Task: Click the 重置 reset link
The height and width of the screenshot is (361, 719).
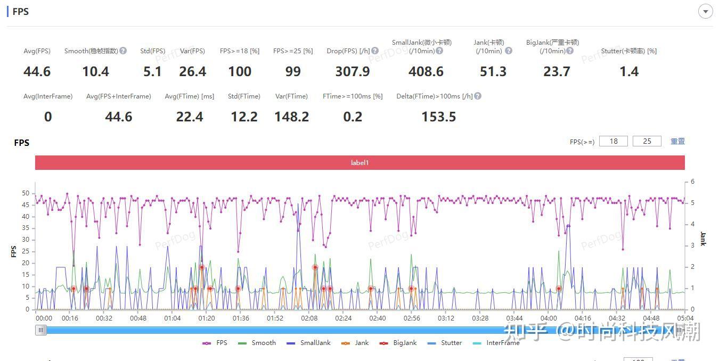Action: [x=677, y=141]
